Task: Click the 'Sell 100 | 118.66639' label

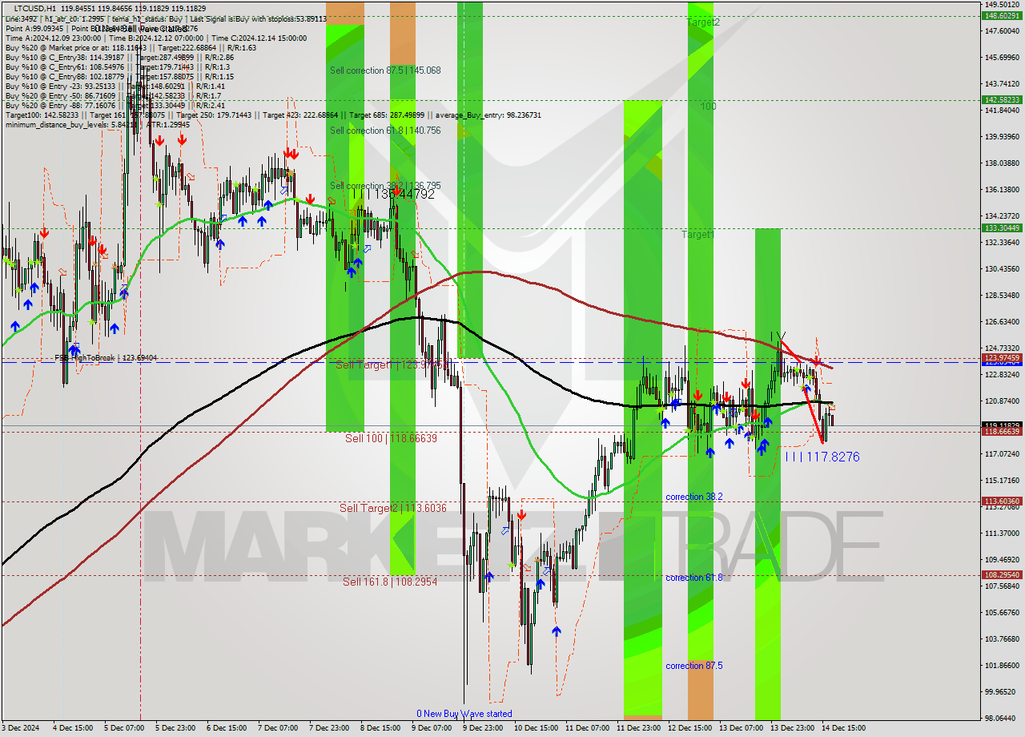Action: click(391, 438)
